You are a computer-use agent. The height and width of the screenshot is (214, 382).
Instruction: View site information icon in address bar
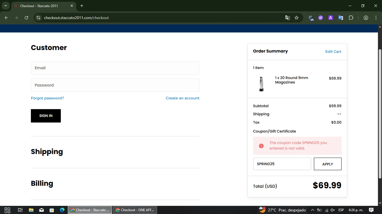(x=38, y=18)
